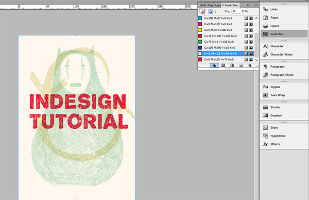The height and width of the screenshot is (200, 309).
Task: Select the blue C=100 M=90 Y=10 swatch
Action: point(226,48)
